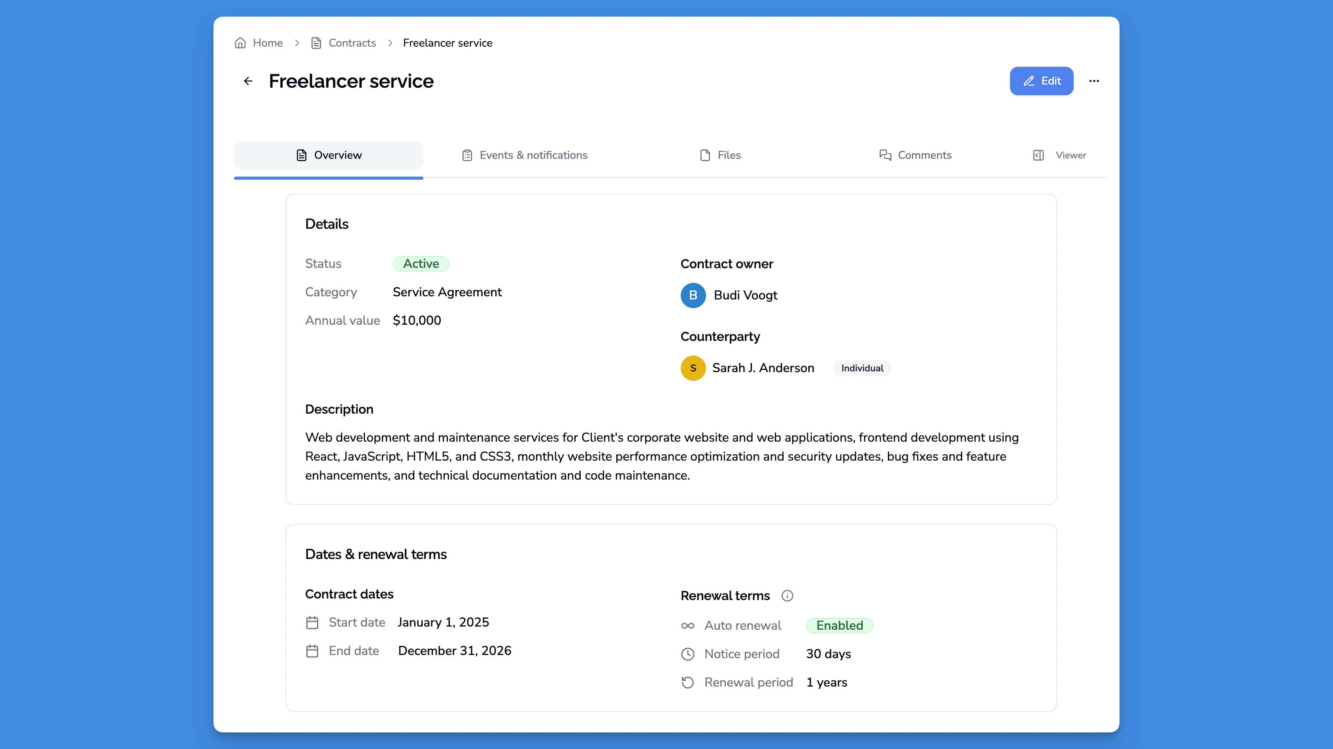This screenshot has width=1333, height=749.
Task: Toggle the Auto renewal Enabled badge
Action: coord(839,625)
